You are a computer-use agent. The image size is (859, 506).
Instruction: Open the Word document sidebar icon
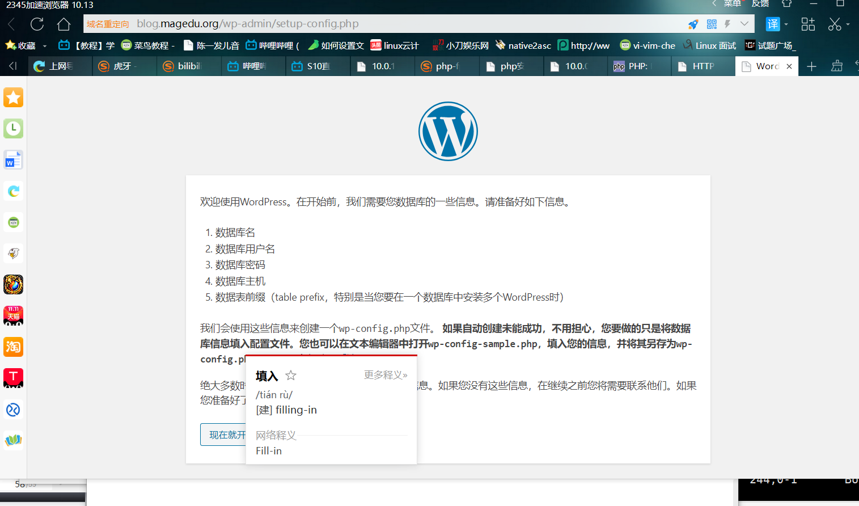click(13, 160)
